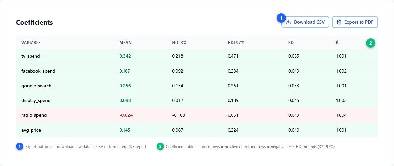Click the HDI 97% value 0.224
Viewport: 394px width, 166px height.
tap(233, 130)
